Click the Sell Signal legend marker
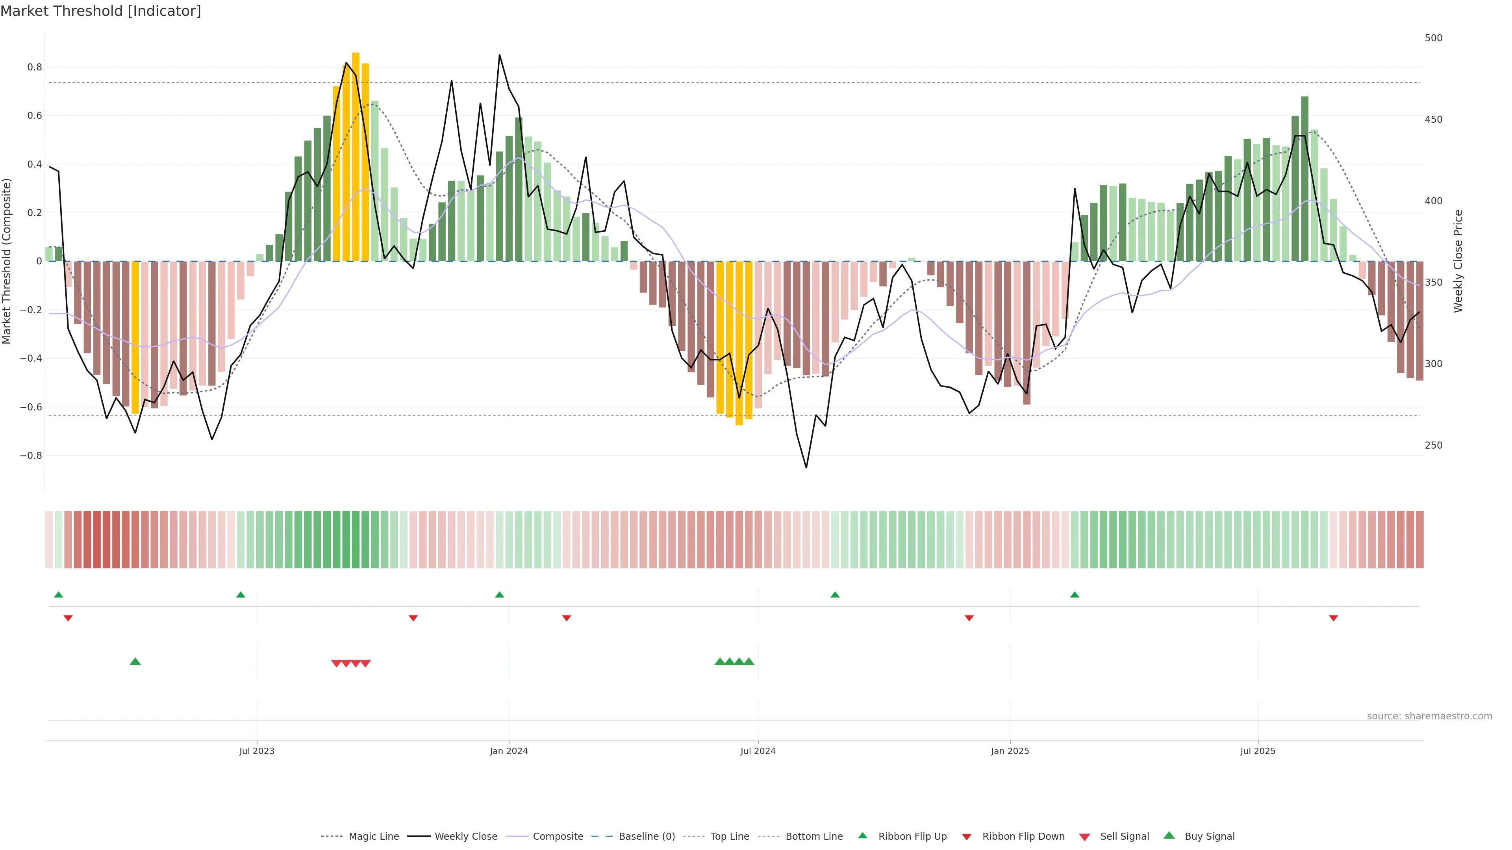The width and height of the screenshot is (1512, 850). click(x=1084, y=837)
